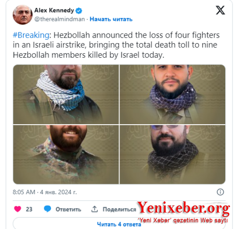
Task: Click the share upload arrow icon
Action: [95, 209]
